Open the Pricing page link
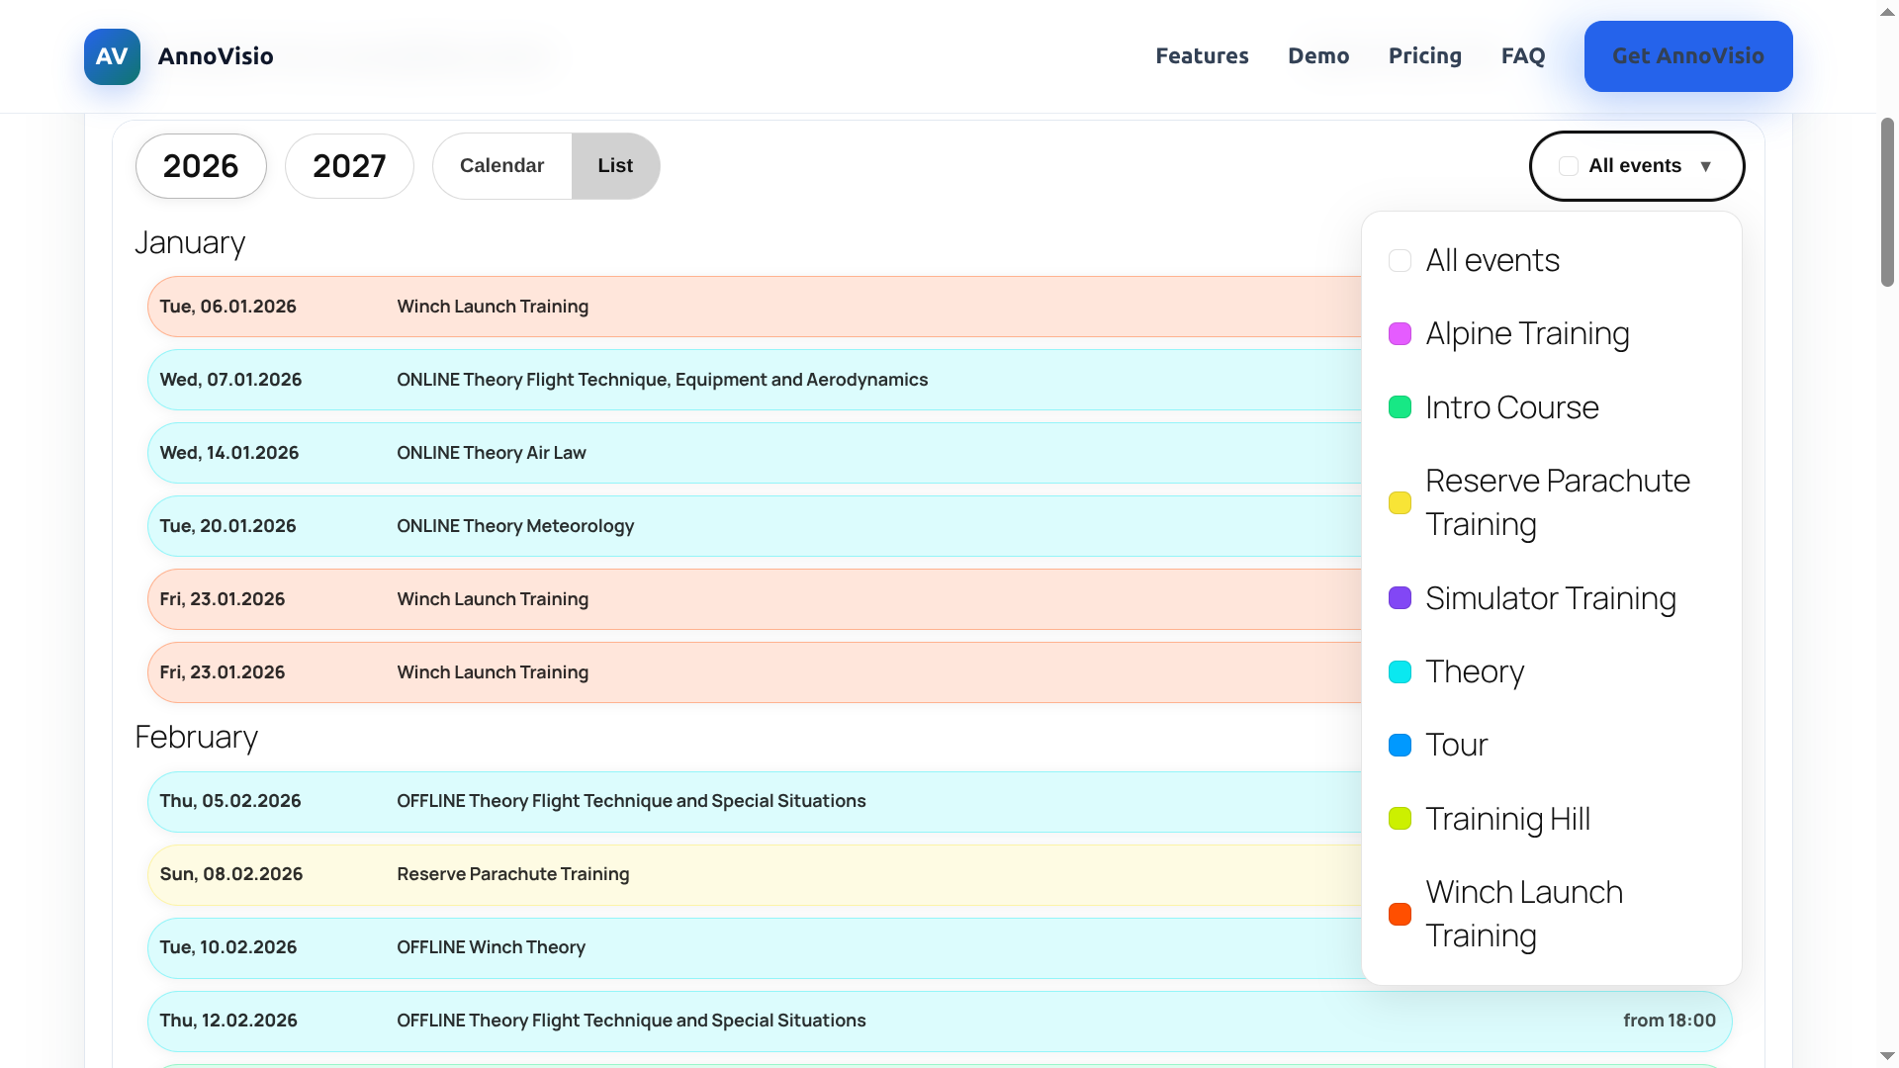Screen dimensions: 1899x1068 click(x=1425, y=56)
